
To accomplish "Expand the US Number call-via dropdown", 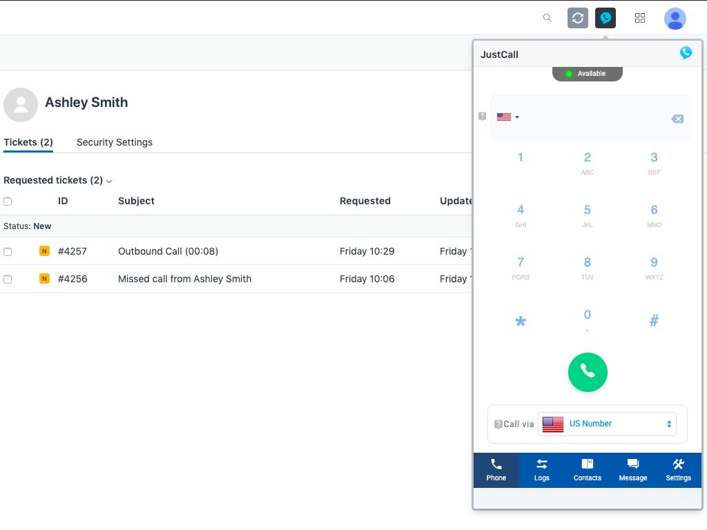I will pos(607,424).
